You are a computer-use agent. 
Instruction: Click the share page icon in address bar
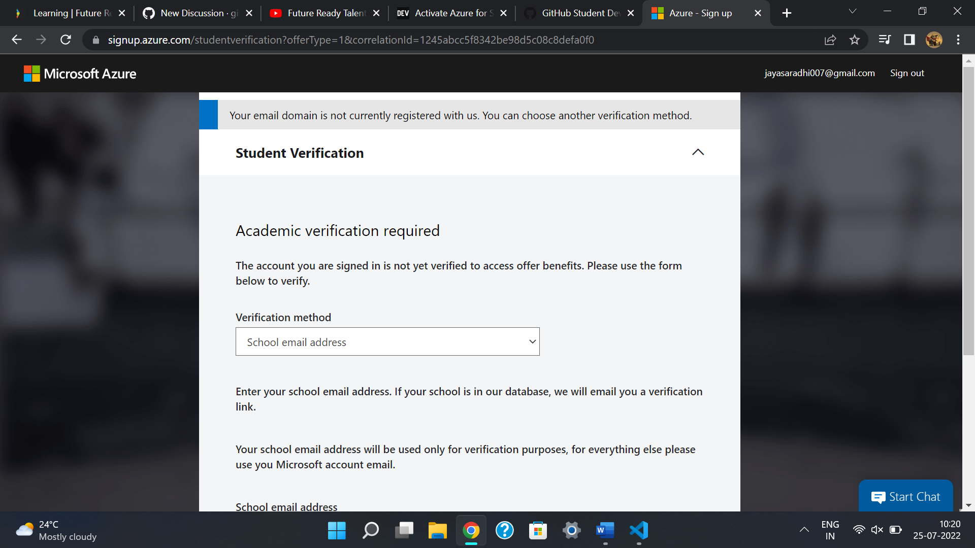pyautogui.click(x=830, y=40)
